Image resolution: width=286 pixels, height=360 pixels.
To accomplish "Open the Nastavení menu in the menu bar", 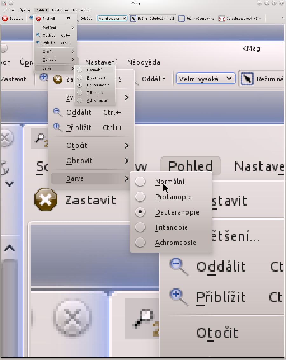I will coord(60,10).
